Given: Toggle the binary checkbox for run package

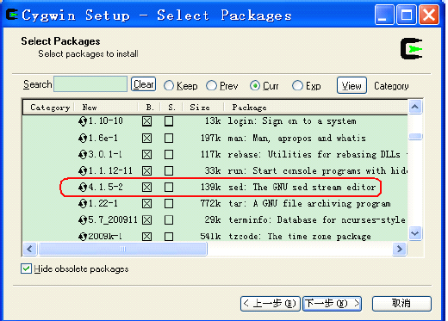Looking at the screenshot, I should [146, 171].
